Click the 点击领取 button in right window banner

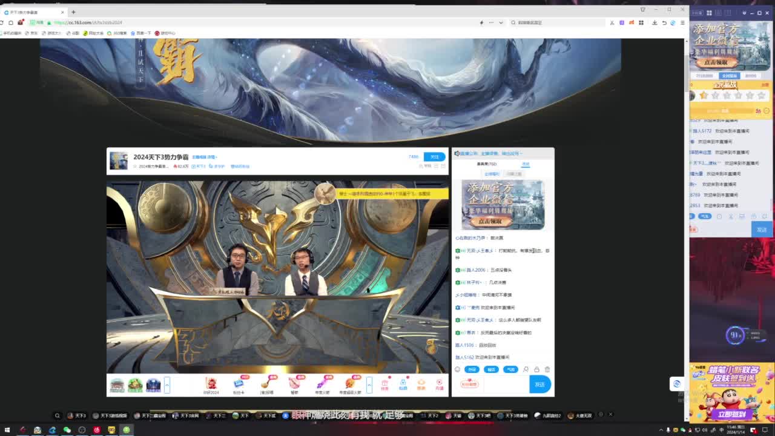pyautogui.click(x=716, y=62)
